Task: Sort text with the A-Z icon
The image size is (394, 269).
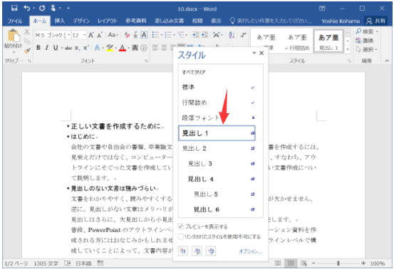Action: tap(232, 35)
